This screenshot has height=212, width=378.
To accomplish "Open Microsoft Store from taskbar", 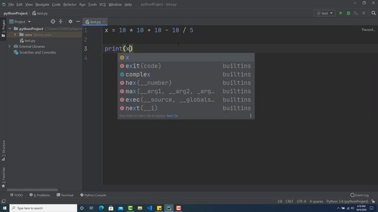I will [x=111, y=208].
